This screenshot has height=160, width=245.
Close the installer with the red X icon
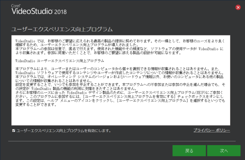coord(238,7)
